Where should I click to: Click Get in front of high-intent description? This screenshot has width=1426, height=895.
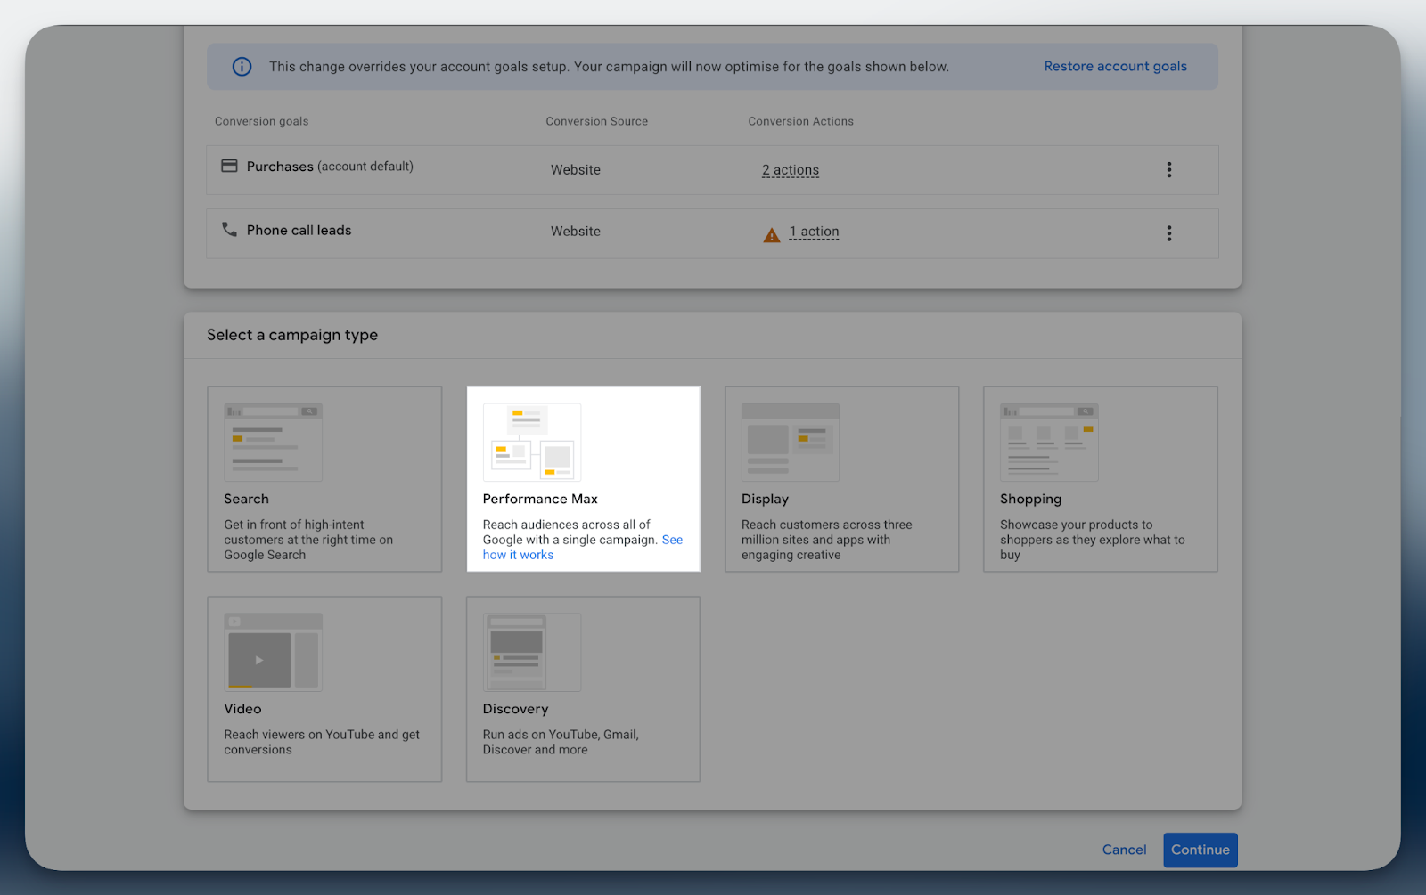[x=308, y=540]
